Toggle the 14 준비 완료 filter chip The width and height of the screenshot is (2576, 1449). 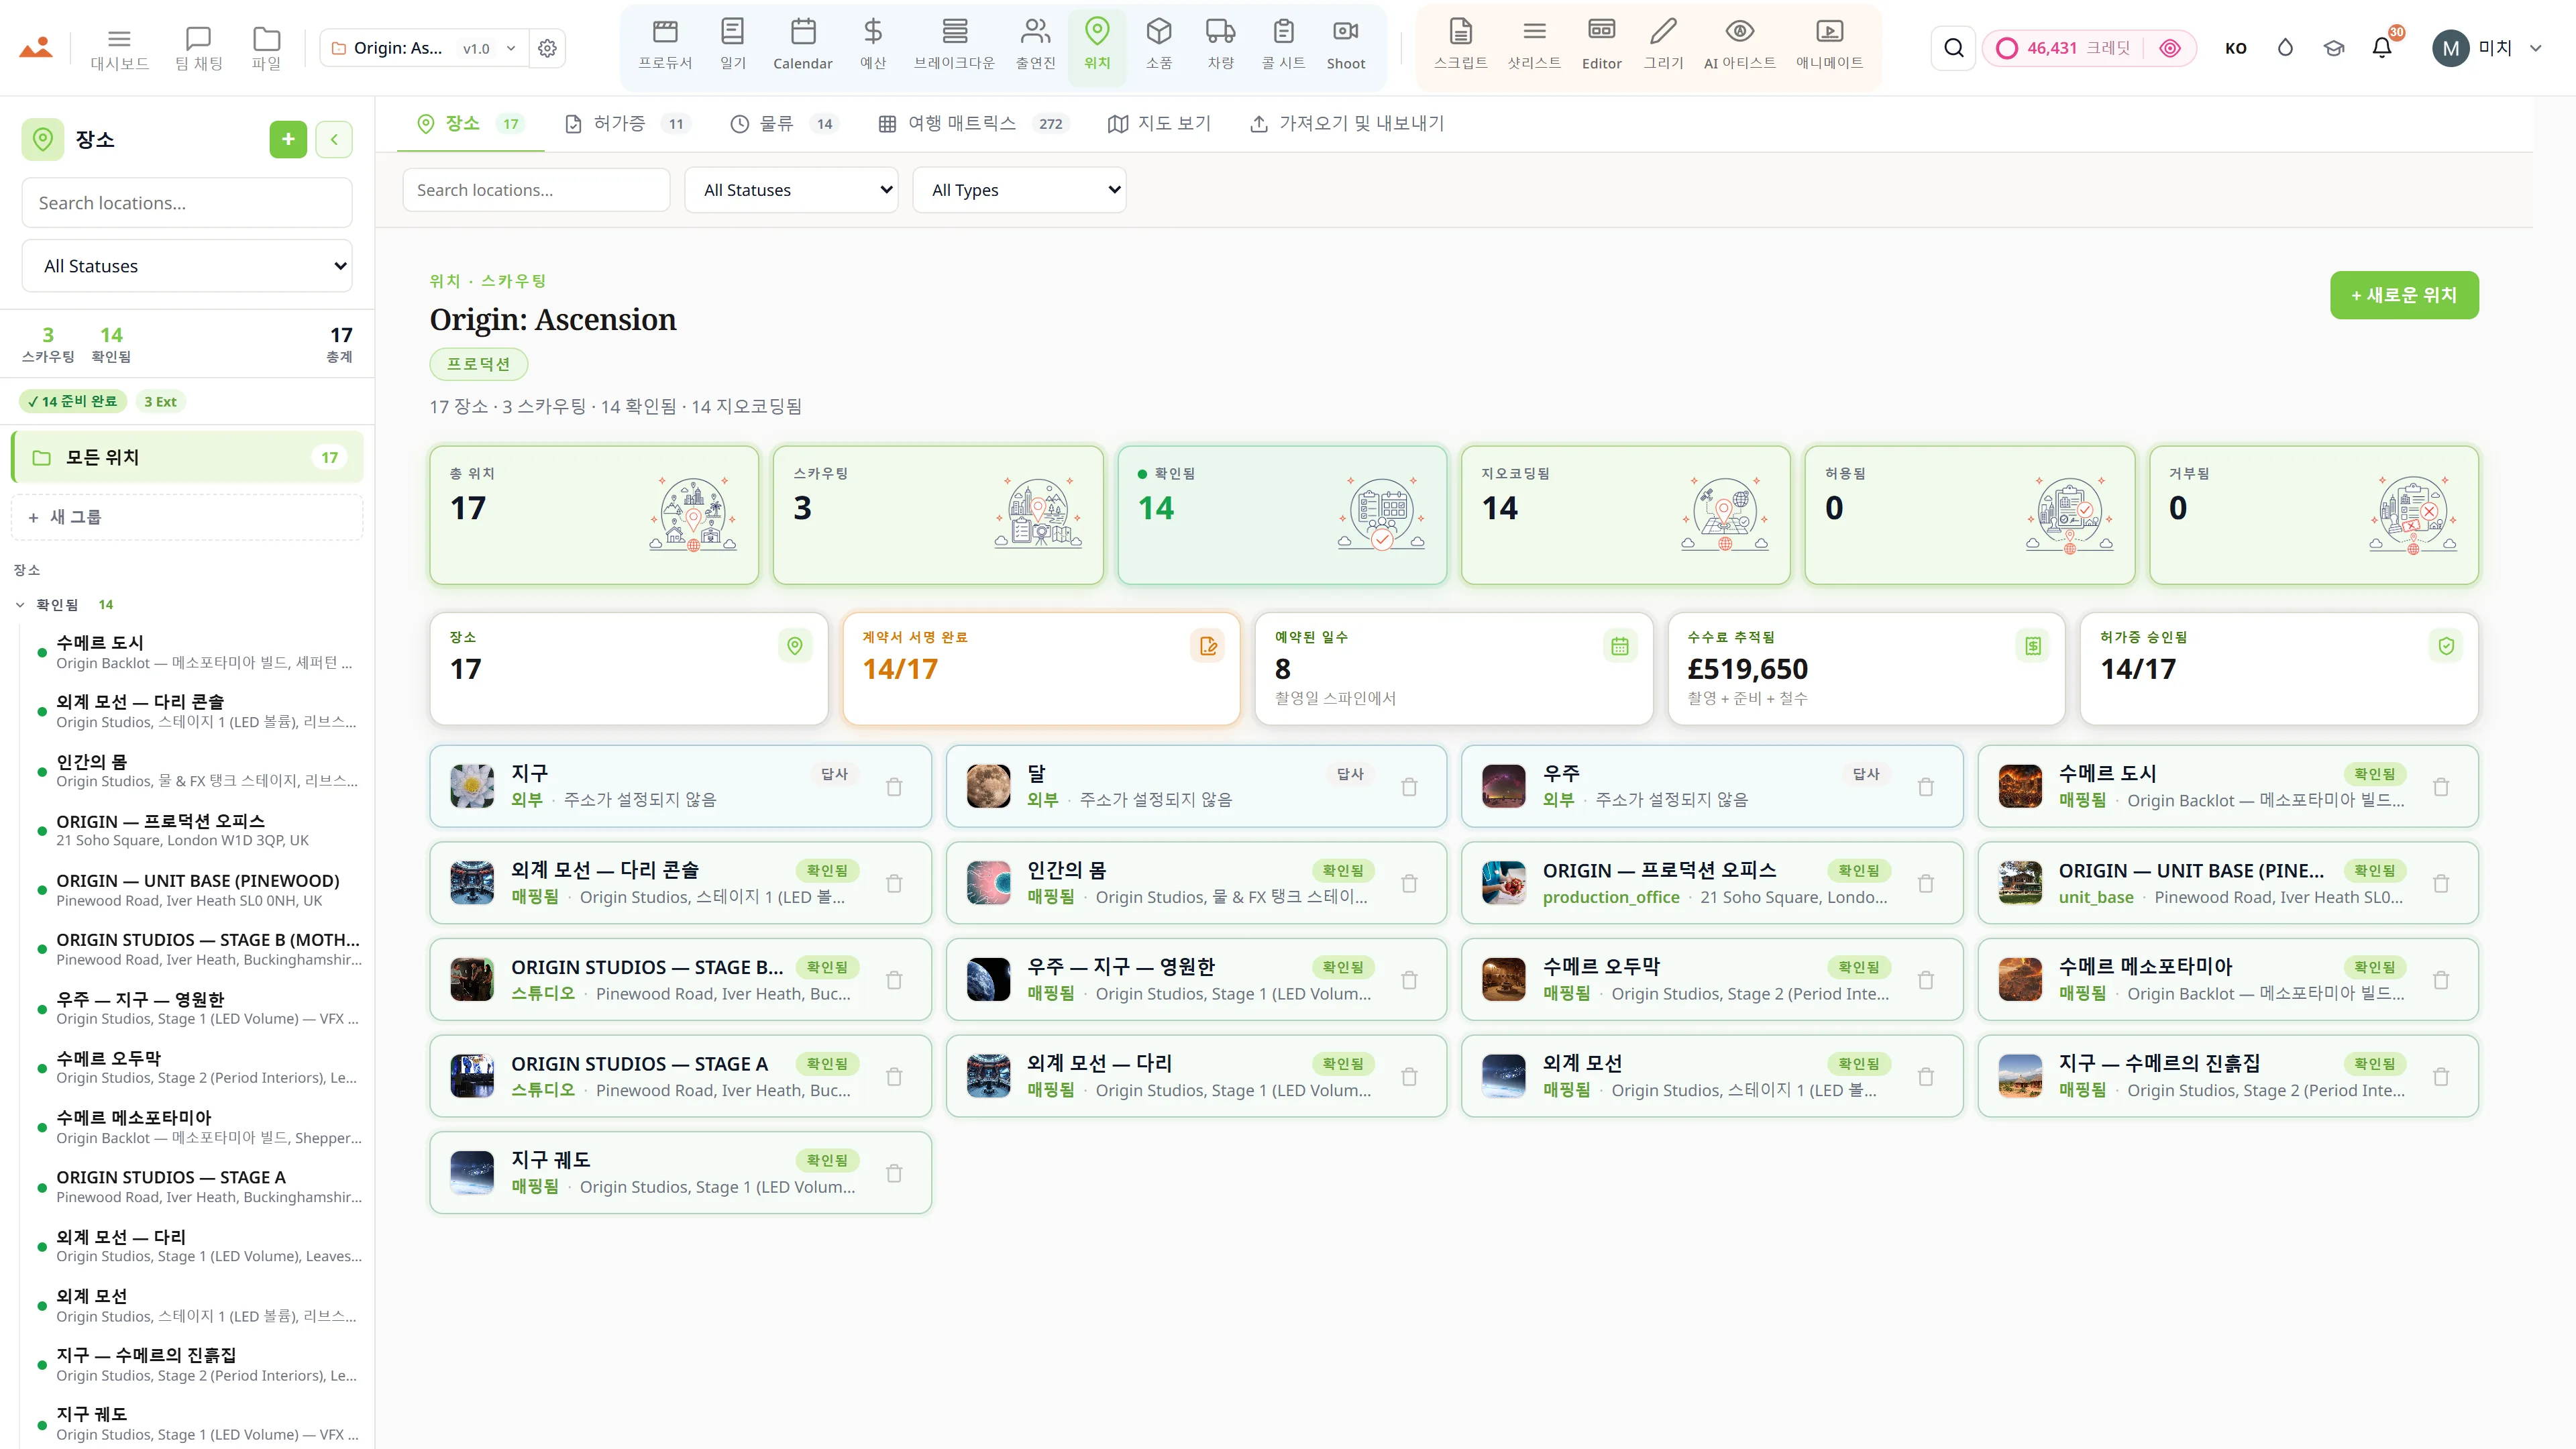72,402
